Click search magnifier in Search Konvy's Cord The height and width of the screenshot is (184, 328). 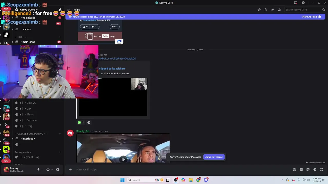point(324,10)
